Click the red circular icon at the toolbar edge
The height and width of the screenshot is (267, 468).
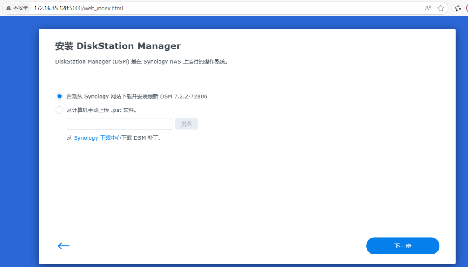[467, 8]
